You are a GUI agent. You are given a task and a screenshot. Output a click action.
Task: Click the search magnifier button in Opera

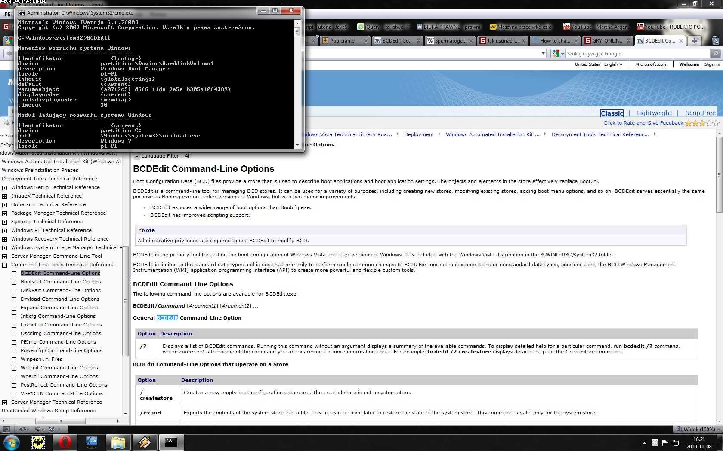pos(715,54)
